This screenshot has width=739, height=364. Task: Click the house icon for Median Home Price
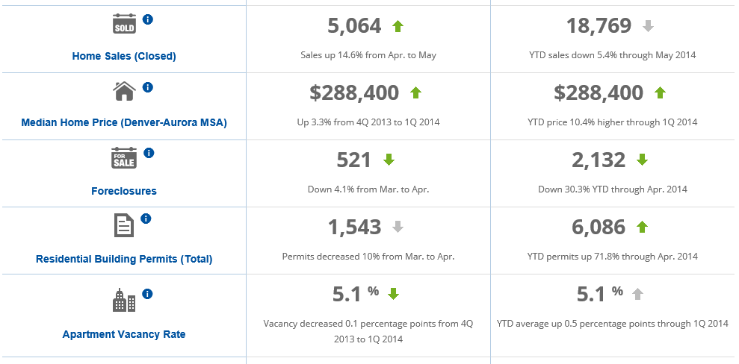[x=124, y=91]
